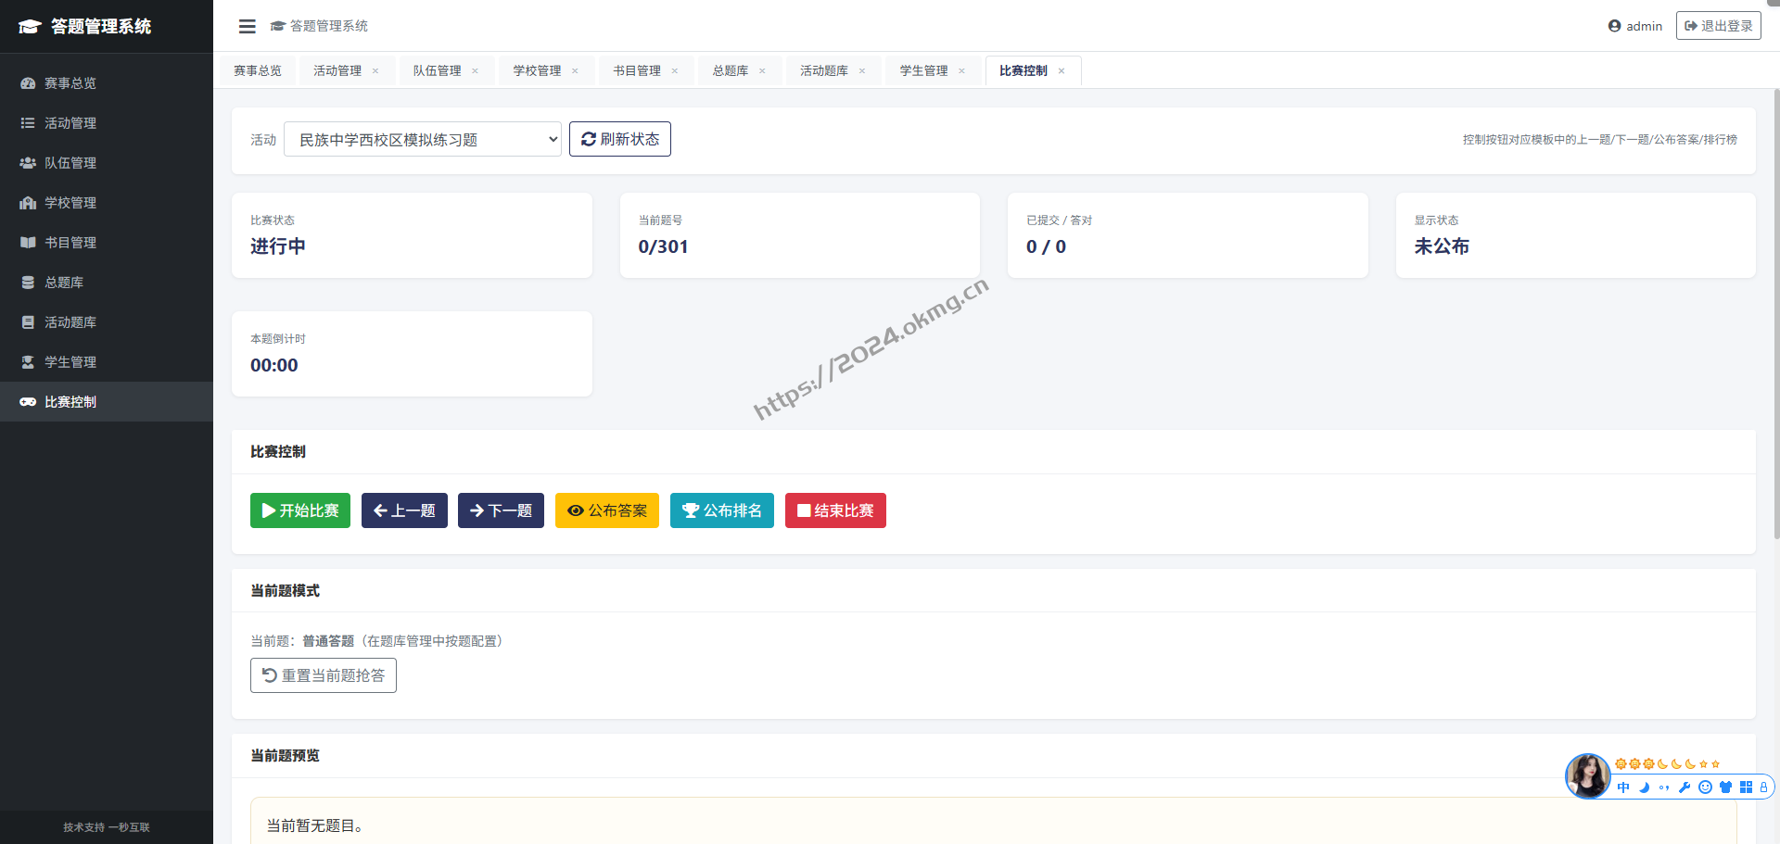Open 学校管理 in the sidebar

coord(107,203)
